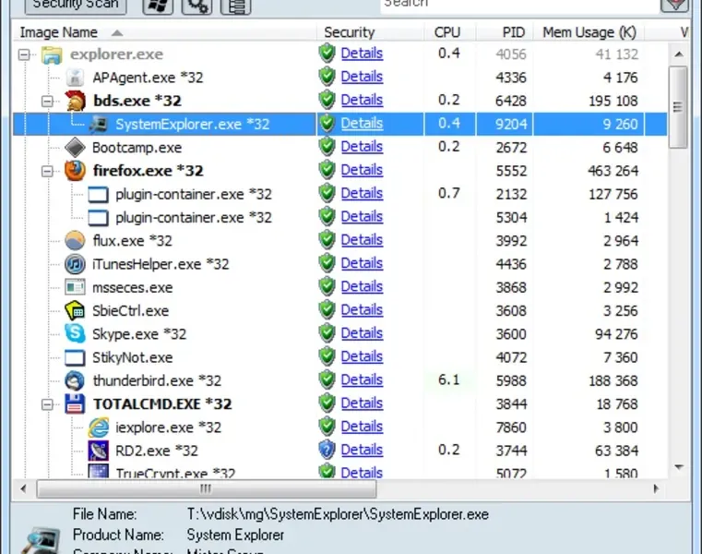Click the icon of plugin-container.exe PID 2132
Viewport: 702px width, 554px height.
coord(98,195)
